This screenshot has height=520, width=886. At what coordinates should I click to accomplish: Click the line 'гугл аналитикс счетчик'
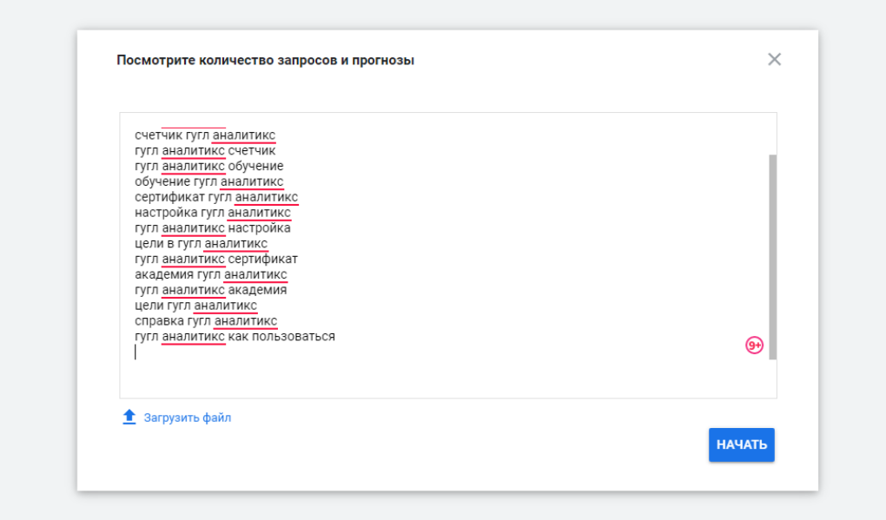[205, 151]
